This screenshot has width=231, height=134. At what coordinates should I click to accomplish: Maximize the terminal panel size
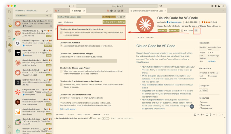point(219,114)
